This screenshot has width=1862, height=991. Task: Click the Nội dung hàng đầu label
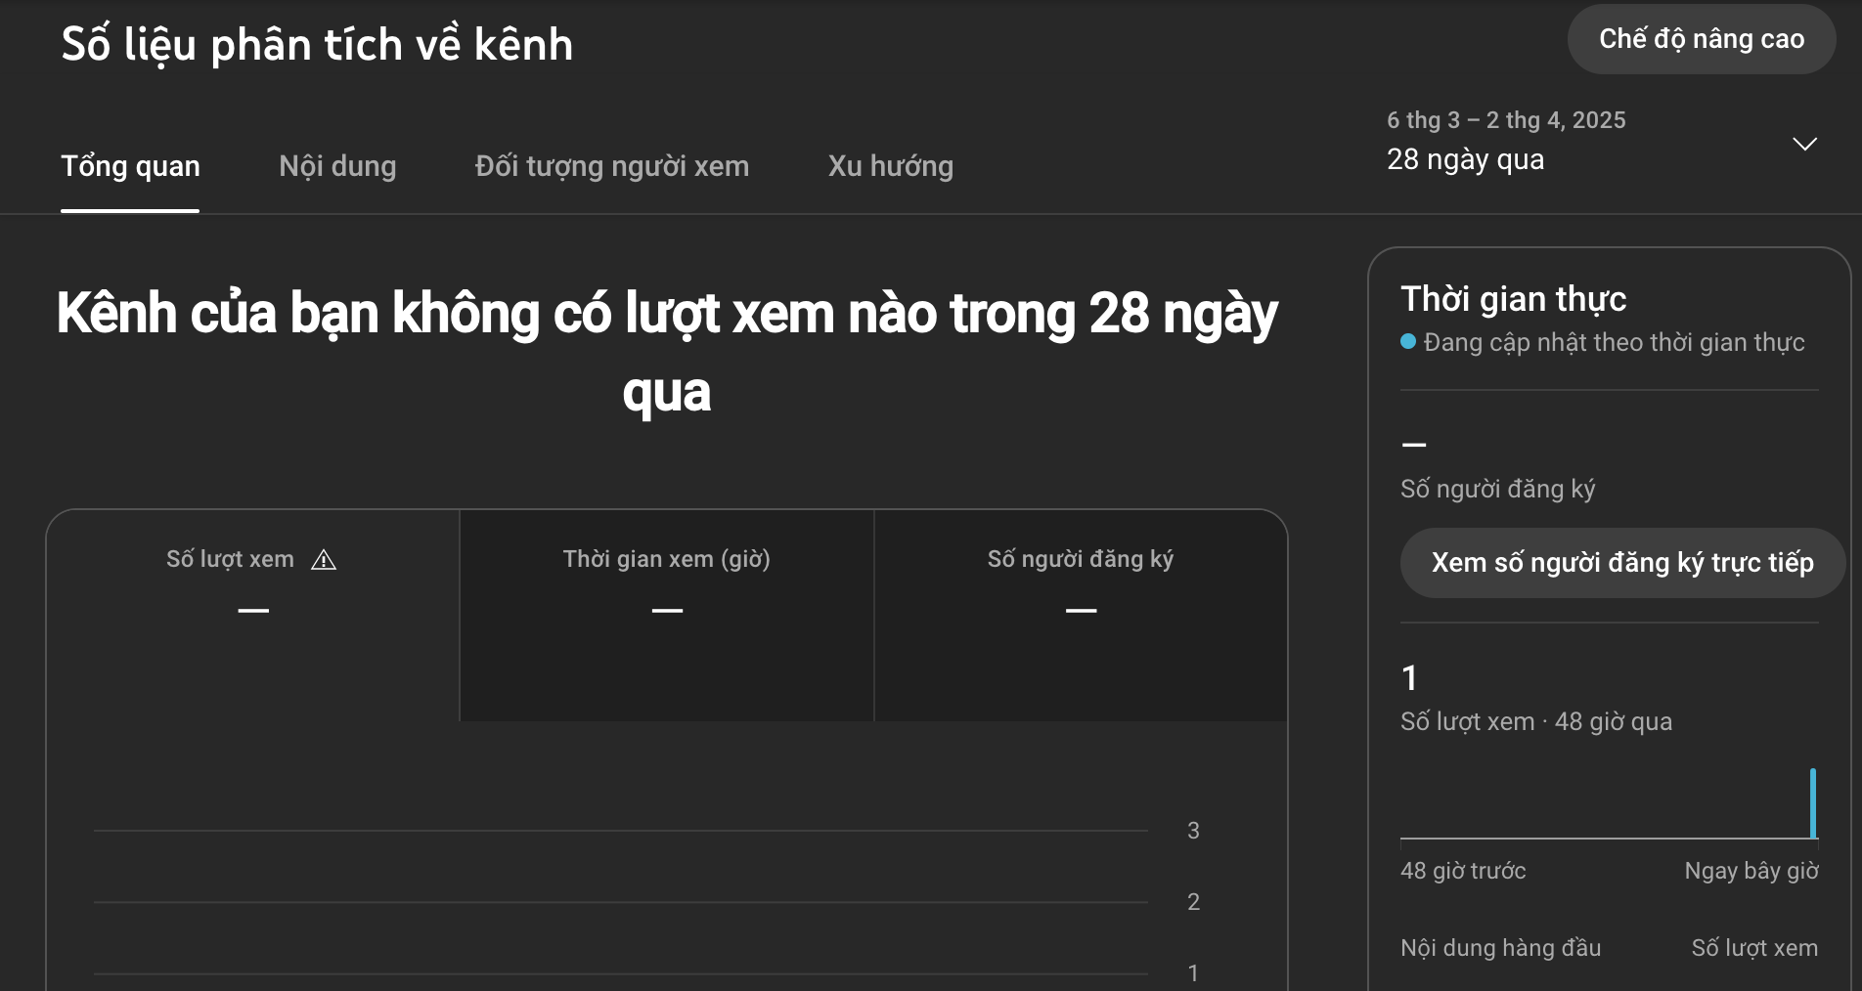tap(1501, 947)
